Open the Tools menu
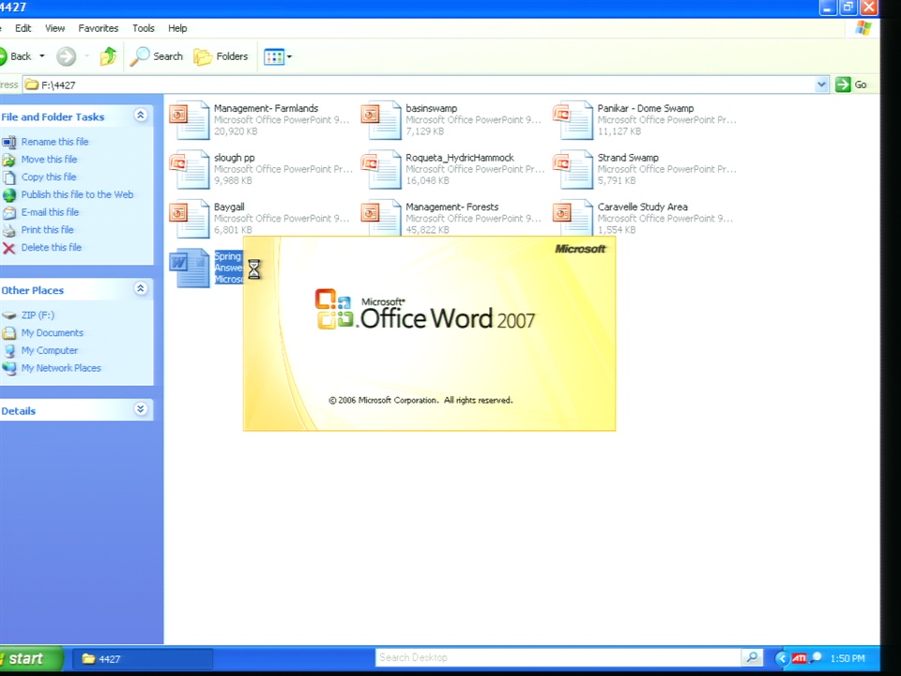Image resolution: width=901 pixels, height=676 pixels. (143, 28)
